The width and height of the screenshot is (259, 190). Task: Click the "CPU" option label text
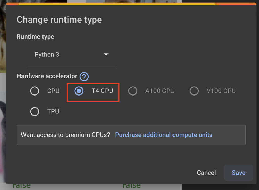[53, 91]
